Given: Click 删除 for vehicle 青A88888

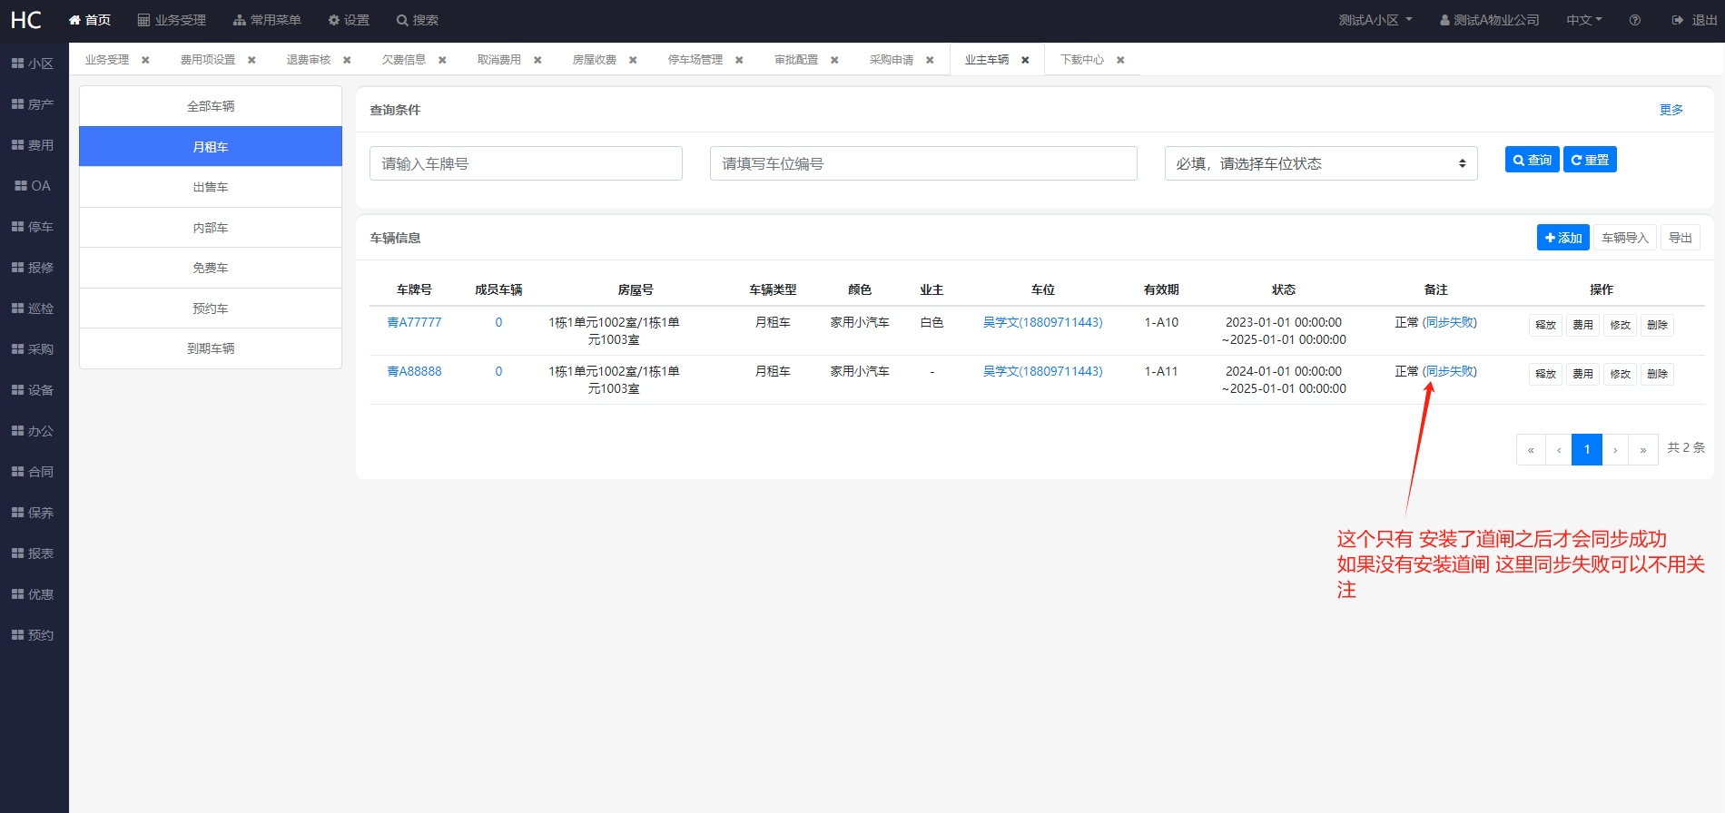Looking at the screenshot, I should (x=1657, y=374).
